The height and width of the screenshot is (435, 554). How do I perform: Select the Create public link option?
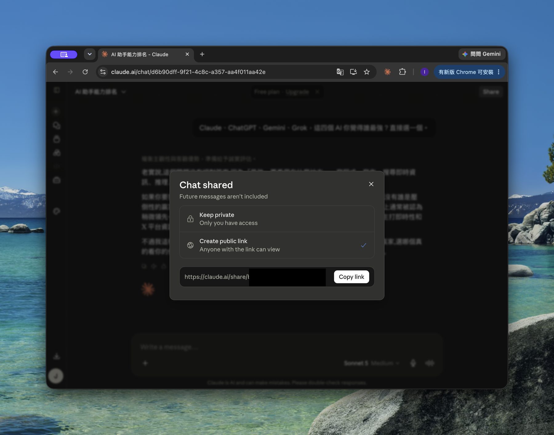click(x=277, y=245)
